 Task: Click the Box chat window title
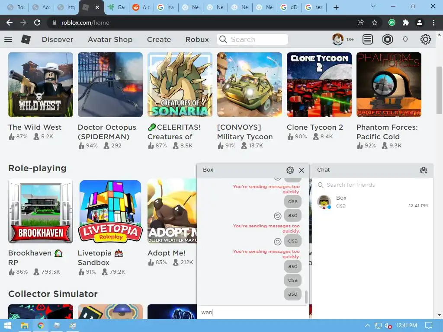(x=208, y=170)
